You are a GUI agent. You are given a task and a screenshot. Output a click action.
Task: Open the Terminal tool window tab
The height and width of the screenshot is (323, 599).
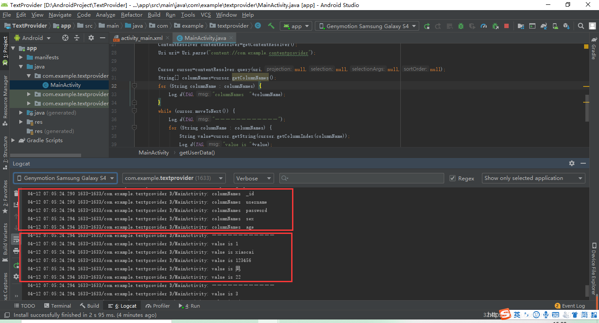tap(57, 306)
